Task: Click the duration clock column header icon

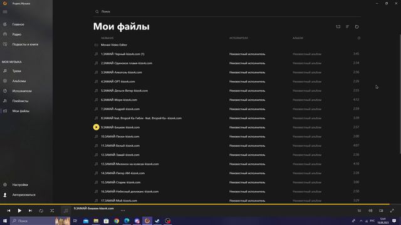Action: pos(359,38)
